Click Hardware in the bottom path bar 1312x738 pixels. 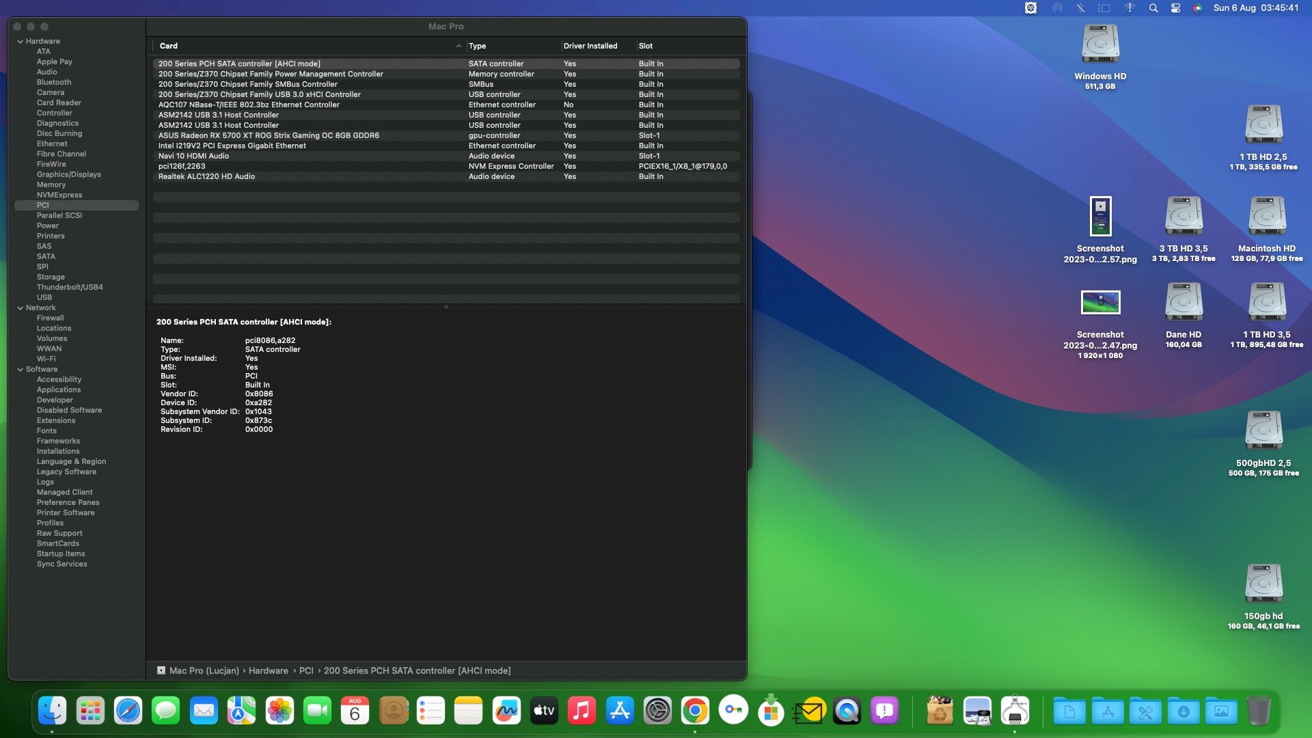coord(268,671)
